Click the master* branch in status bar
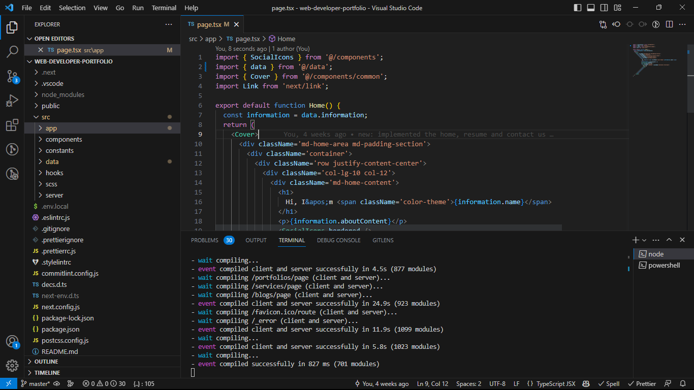 coord(36,384)
